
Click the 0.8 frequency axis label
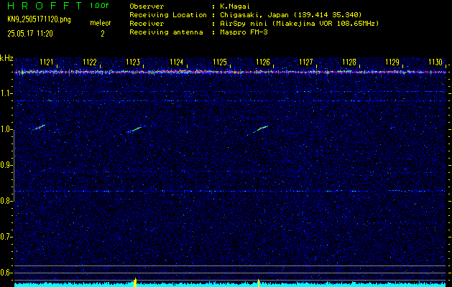(6, 201)
